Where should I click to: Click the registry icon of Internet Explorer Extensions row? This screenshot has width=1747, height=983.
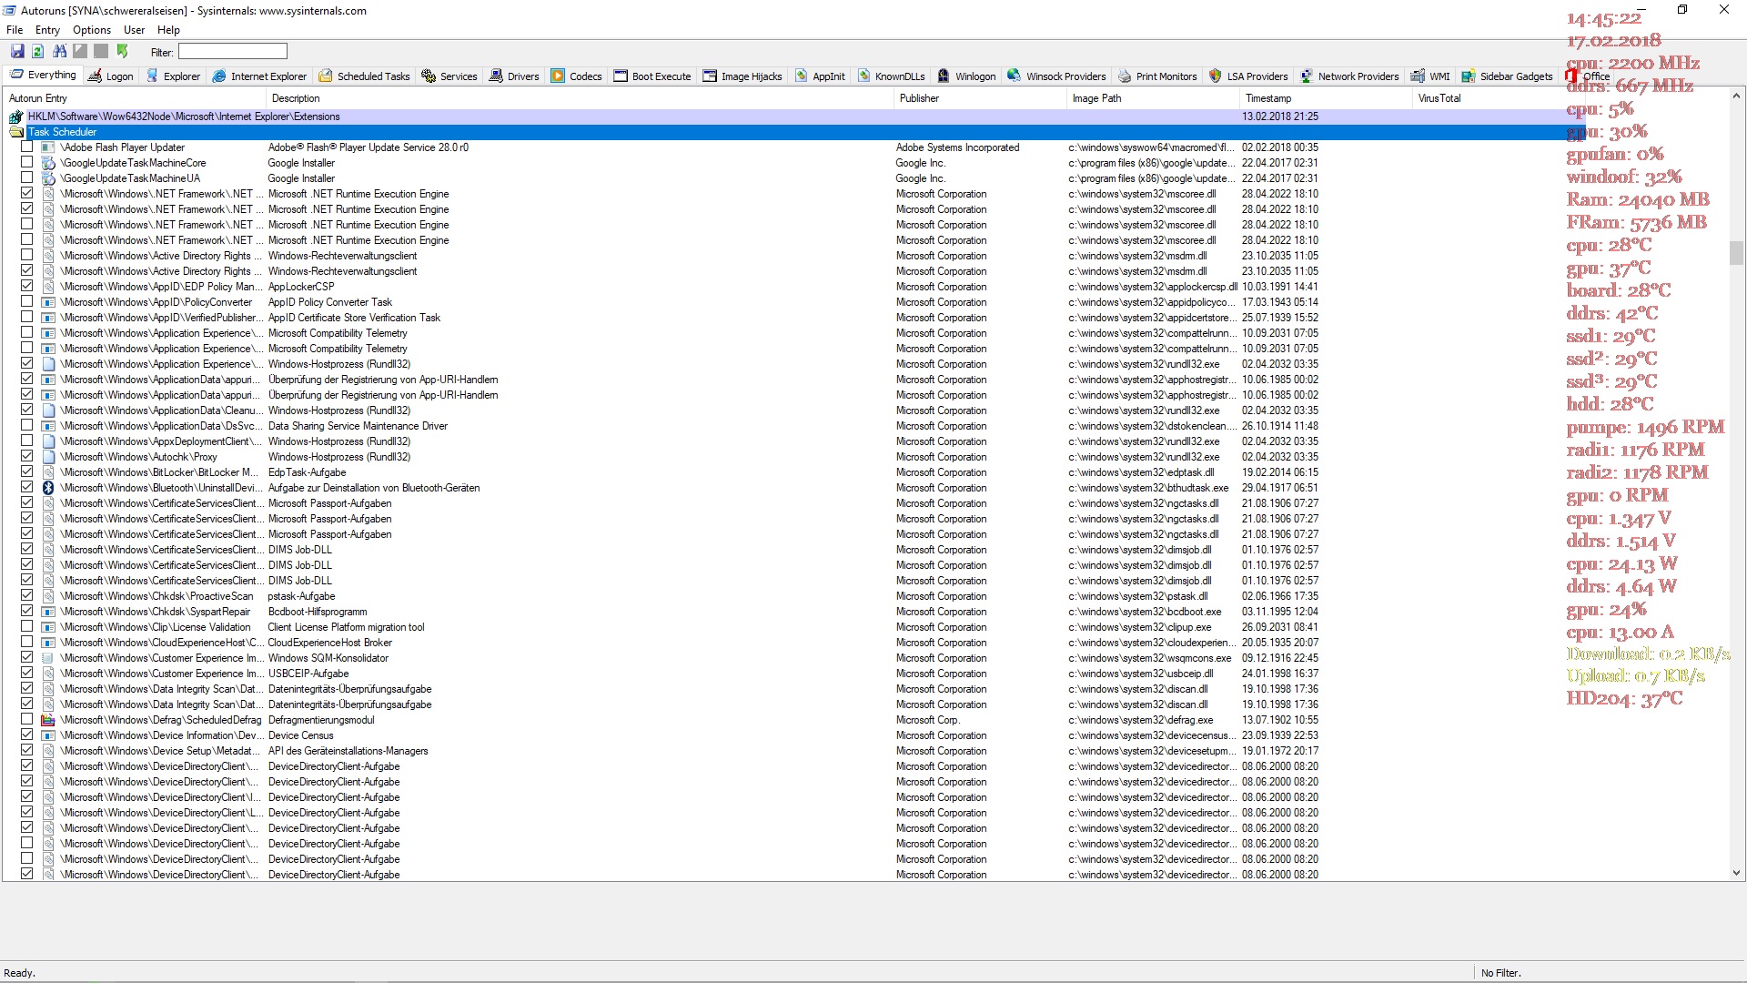16,117
